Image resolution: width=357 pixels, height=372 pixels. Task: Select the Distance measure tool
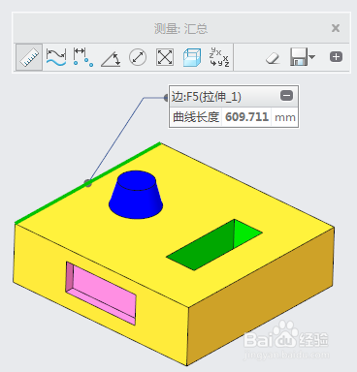pos(83,57)
